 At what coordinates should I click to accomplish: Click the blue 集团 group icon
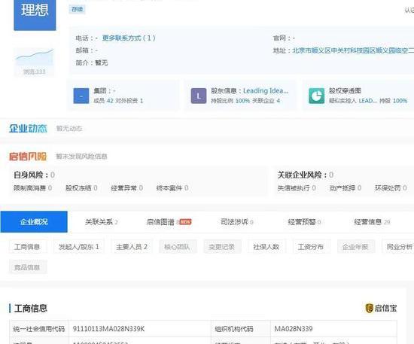tap(81, 96)
